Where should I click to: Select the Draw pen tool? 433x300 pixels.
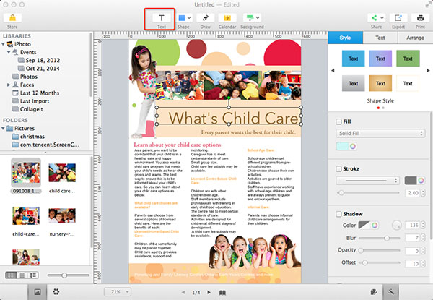coord(205,18)
